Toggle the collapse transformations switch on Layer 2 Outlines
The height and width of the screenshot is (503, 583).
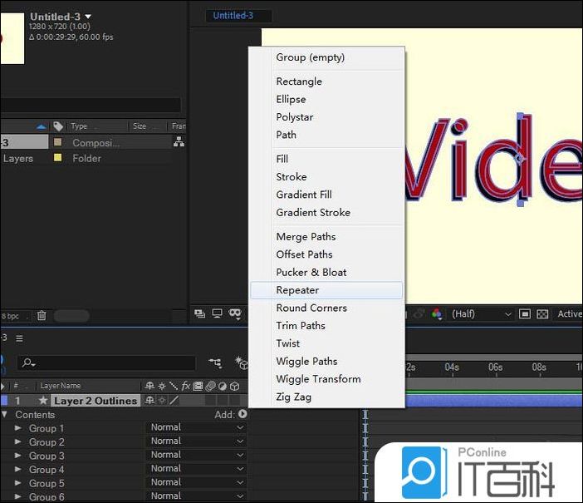162,401
